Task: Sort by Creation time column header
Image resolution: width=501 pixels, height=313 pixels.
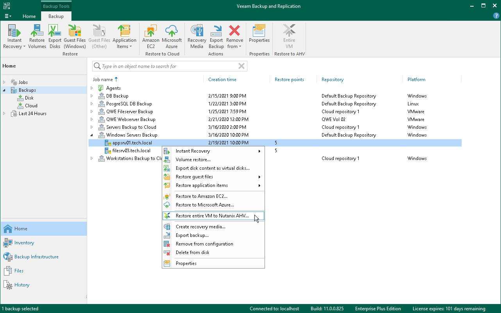Action: [222, 80]
